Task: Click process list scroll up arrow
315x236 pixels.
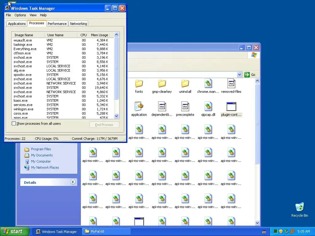Action: coord(117,35)
